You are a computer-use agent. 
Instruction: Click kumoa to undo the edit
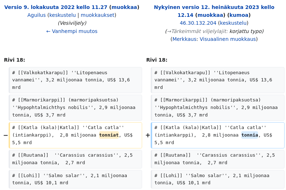pos(239,15)
